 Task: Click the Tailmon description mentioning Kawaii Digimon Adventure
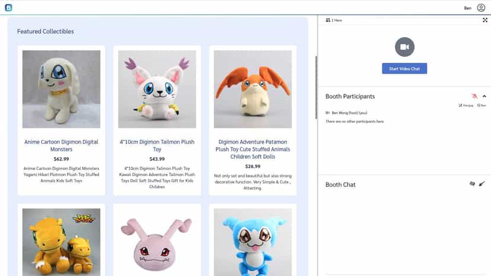click(x=157, y=178)
